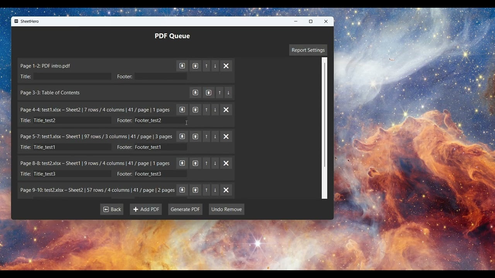The image size is (495, 278).
Task: Move Page 5-7 test1.xlsx Sheet1 down
Action: tap(215, 137)
